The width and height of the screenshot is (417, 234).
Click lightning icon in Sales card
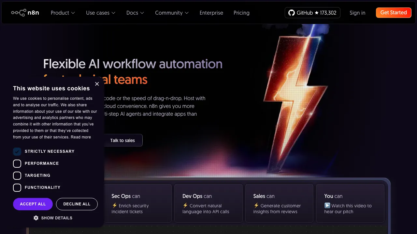point(256,205)
